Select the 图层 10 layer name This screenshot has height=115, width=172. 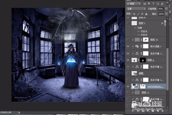click(x=154, y=40)
